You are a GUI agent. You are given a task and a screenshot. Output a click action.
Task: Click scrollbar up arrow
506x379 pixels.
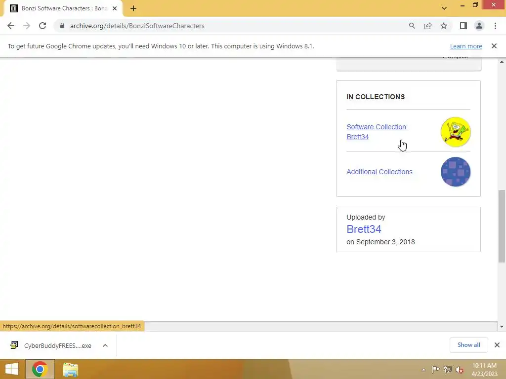[502, 62]
